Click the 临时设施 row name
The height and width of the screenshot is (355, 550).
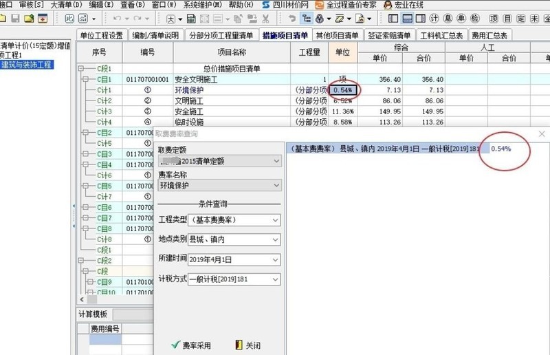189,122
